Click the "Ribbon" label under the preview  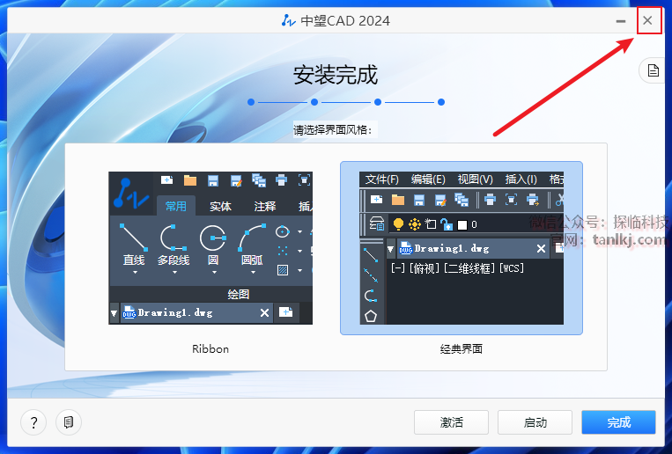coord(210,349)
